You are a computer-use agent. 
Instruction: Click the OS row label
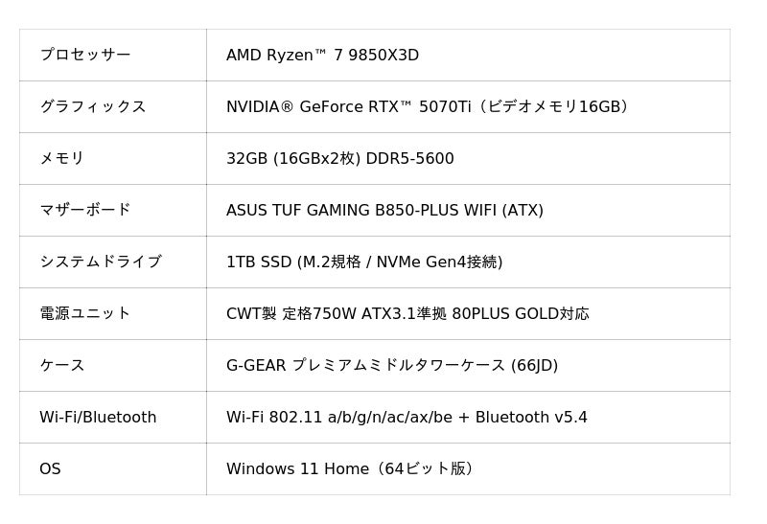(x=50, y=468)
